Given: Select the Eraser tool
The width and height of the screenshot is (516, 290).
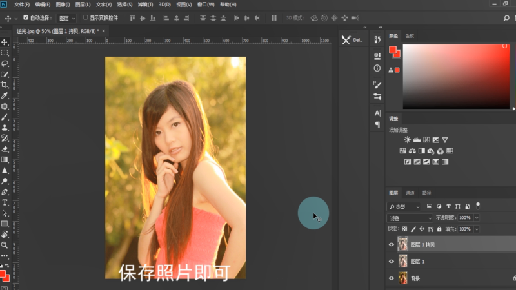Looking at the screenshot, I should [5, 149].
